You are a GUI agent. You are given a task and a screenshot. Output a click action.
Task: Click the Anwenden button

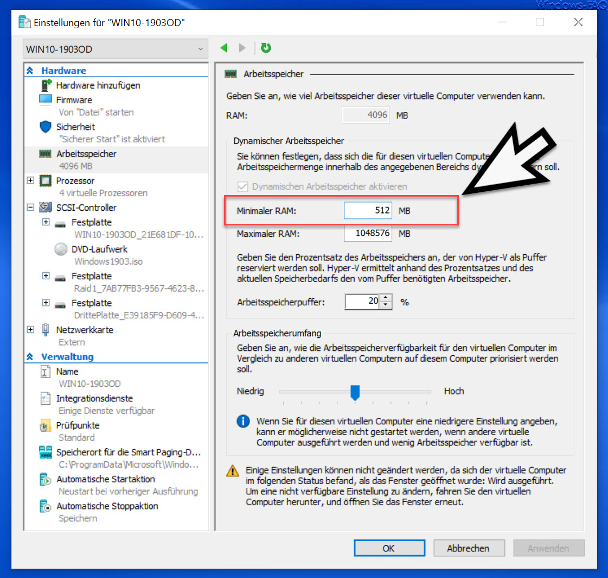pos(548,548)
